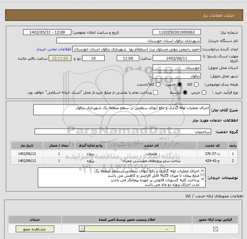The image size is (247, 239).
Task: Click the نام خدمت column header
Action: pos(151,145)
